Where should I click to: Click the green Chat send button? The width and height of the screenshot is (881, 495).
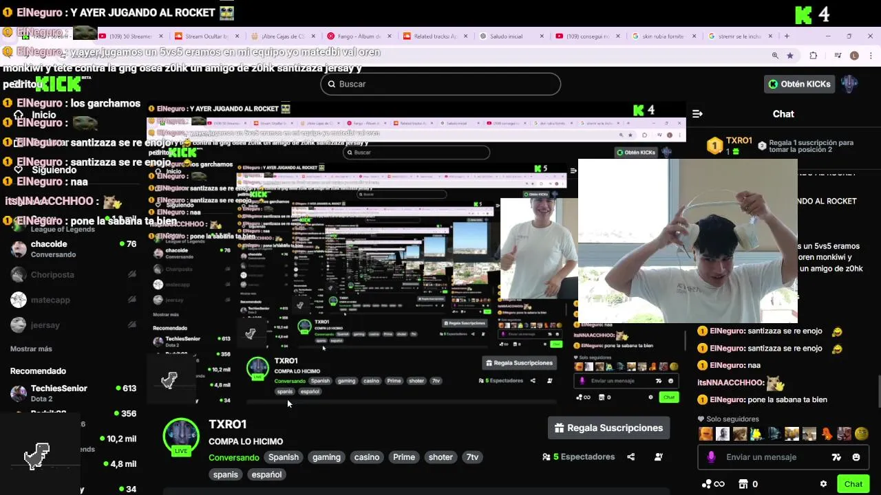853,484
